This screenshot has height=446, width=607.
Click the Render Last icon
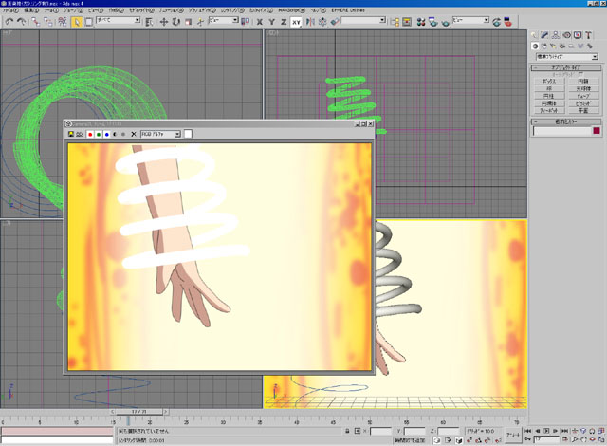tap(497, 22)
